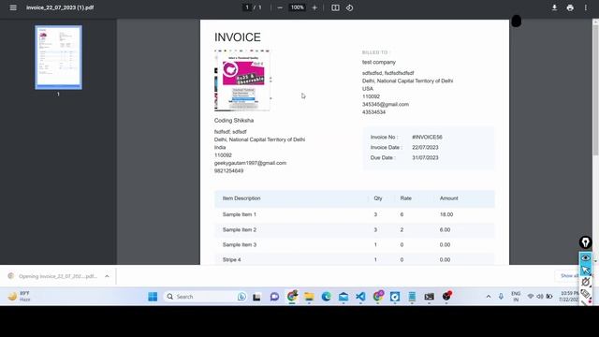Expand options for the downloading invoice file
The height and width of the screenshot is (337, 599).
pos(107,276)
